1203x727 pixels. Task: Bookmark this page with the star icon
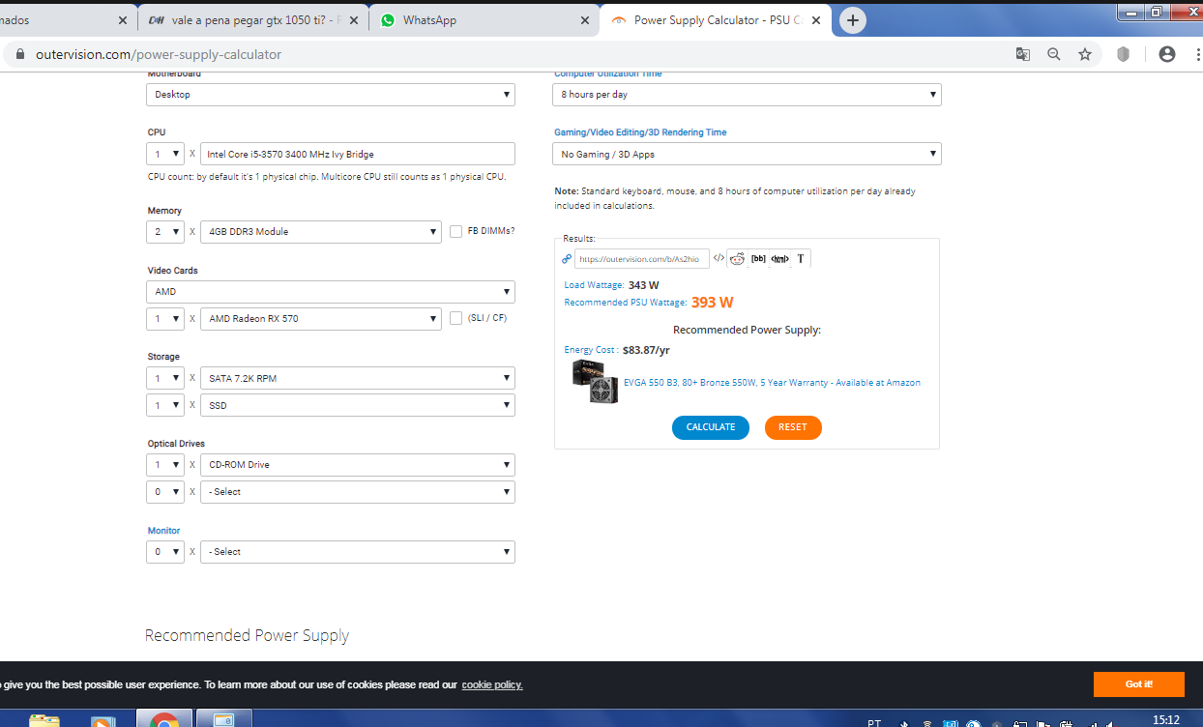point(1085,54)
